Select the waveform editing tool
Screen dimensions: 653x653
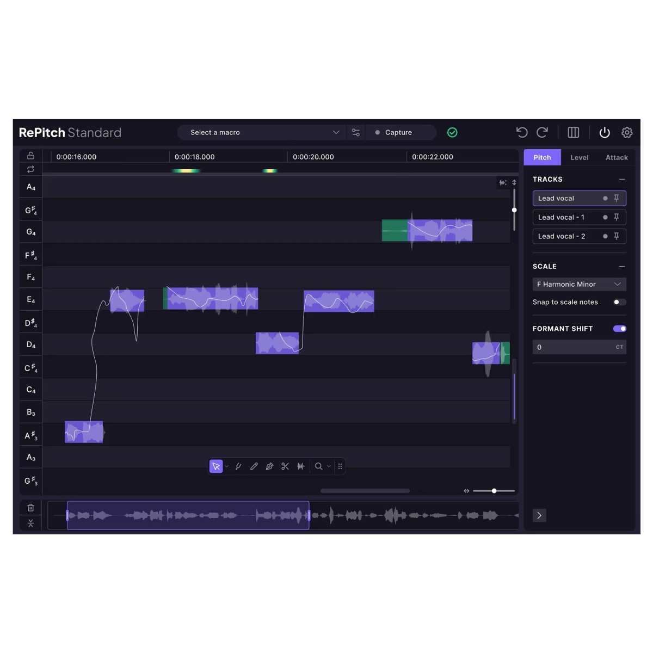[300, 466]
